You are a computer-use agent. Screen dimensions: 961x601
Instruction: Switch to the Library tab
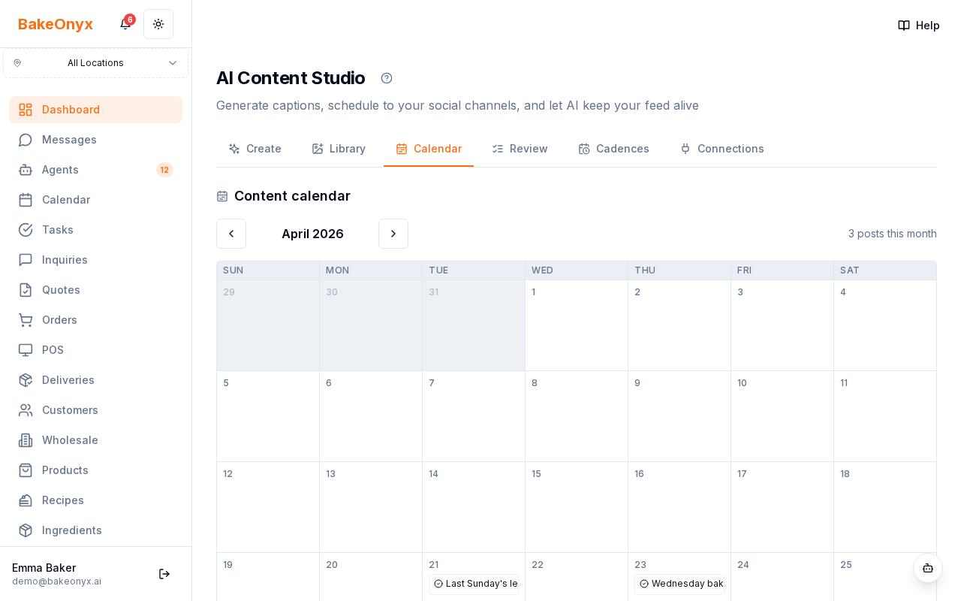click(339, 149)
